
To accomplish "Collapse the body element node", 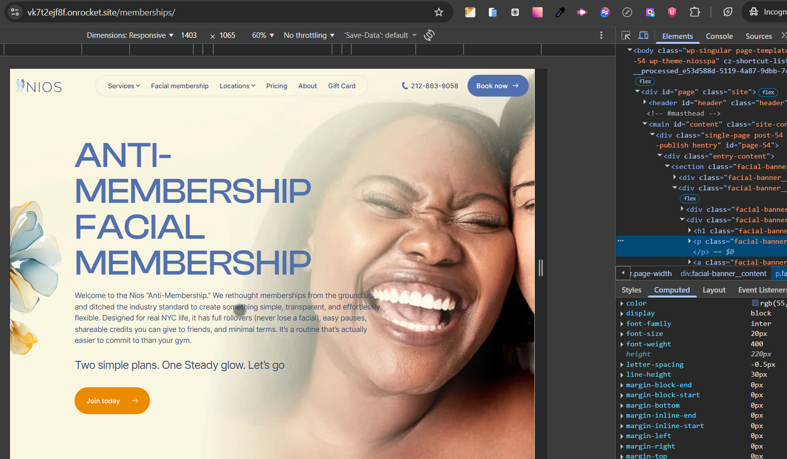I will coord(630,50).
